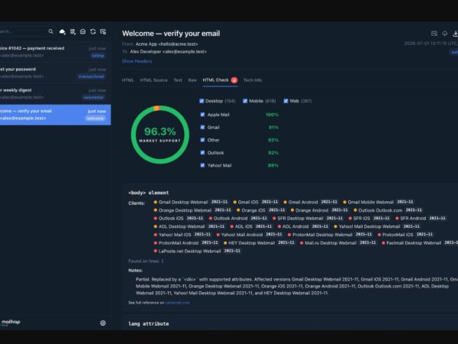The width and height of the screenshot is (458, 344).
Task: Uncheck the Apple Mail checkbox
Action: [x=203, y=115]
